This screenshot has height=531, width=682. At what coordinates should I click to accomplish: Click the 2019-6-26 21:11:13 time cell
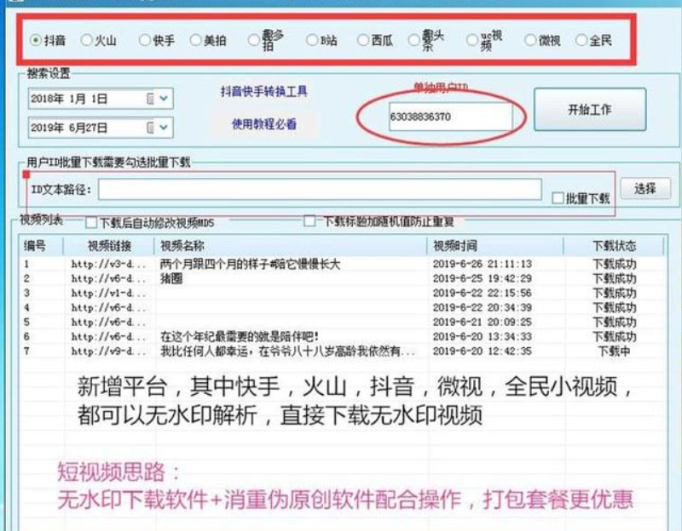[483, 264]
